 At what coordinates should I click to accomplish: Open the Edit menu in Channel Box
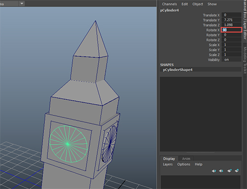[x=185, y=4]
